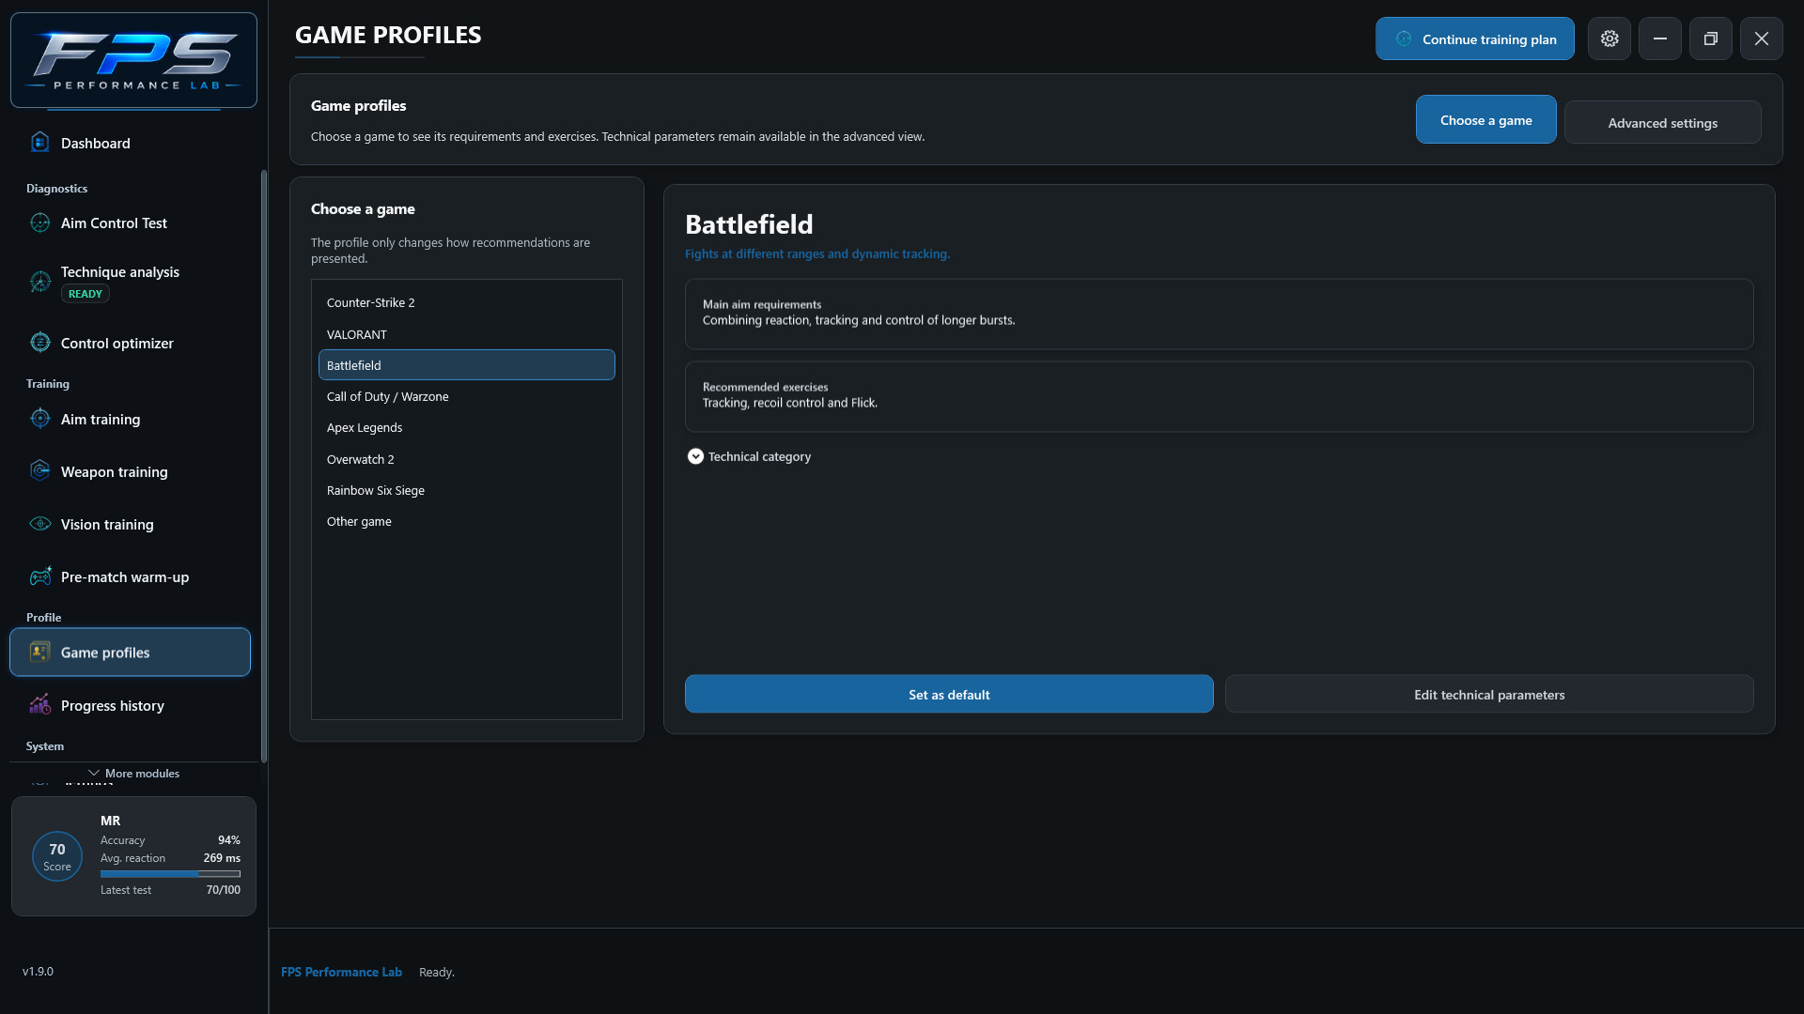
Task: Select Rainbow Six Siege profile
Action: click(466, 490)
